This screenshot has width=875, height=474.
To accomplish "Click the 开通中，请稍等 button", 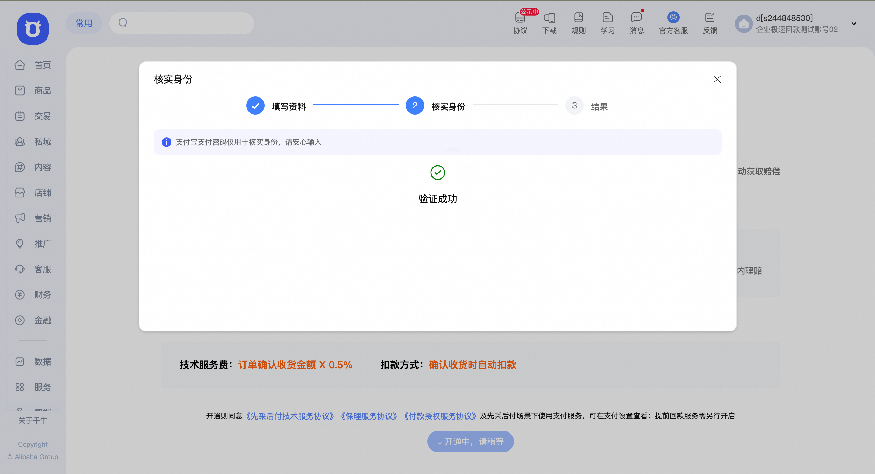I will (470, 441).
